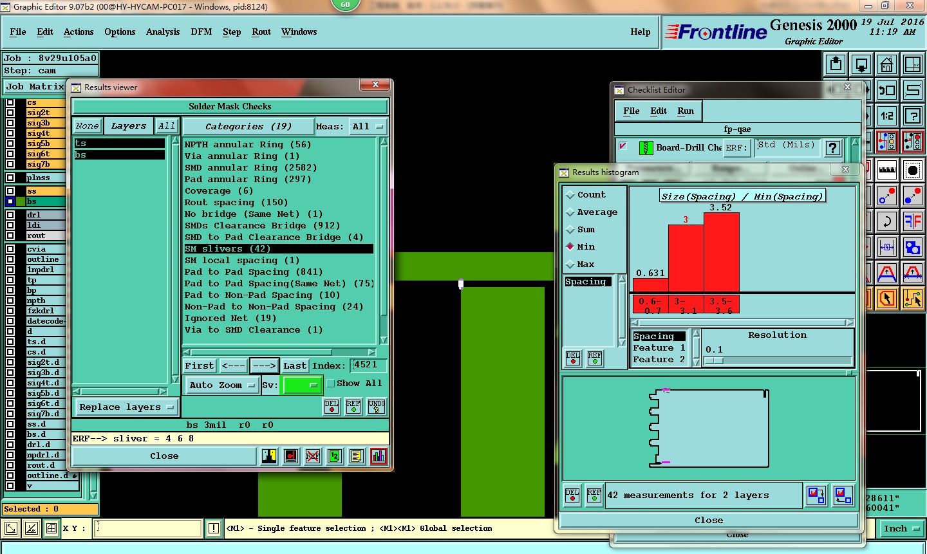Select the Max radio option in histogram
The width and height of the screenshot is (927, 554).
pyautogui.click(x=570, y=264)
